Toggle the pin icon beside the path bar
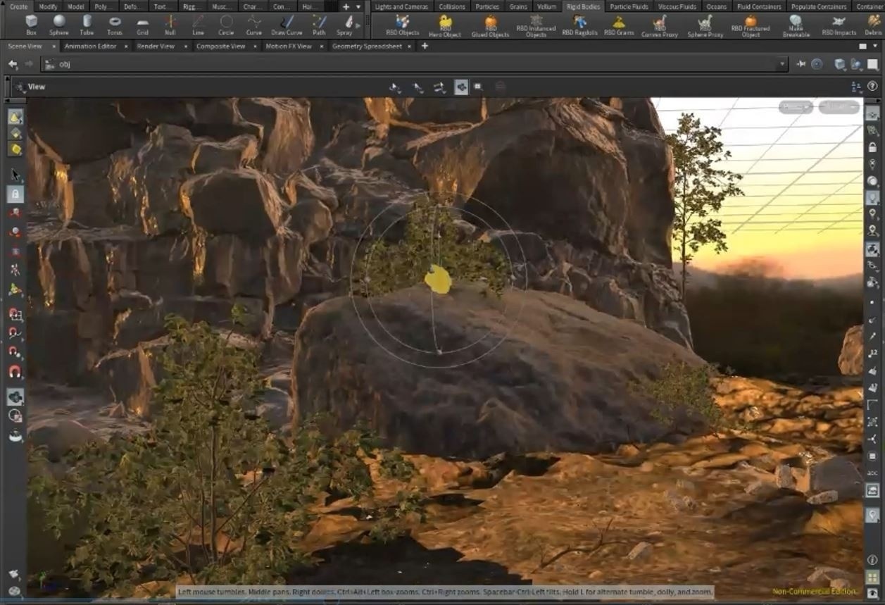The image size is (885, 605). (x=801, y=64)
